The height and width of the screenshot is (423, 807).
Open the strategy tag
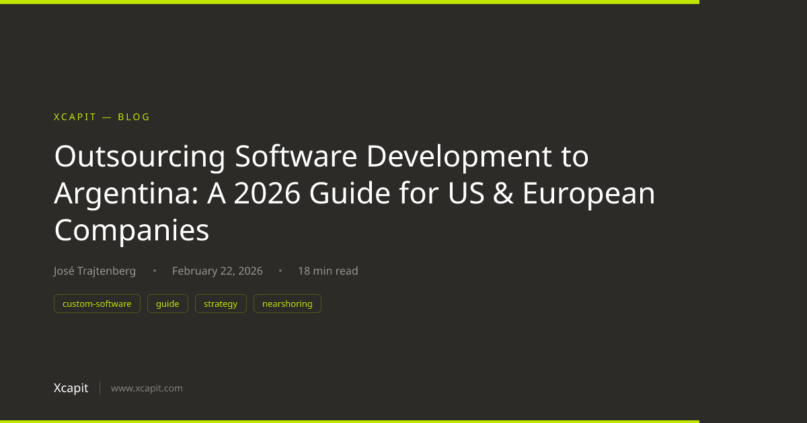[221, 303]
